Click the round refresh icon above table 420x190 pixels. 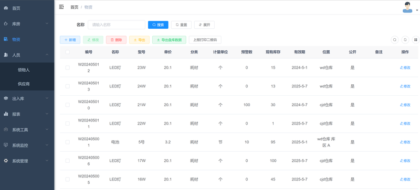[405, 40]
